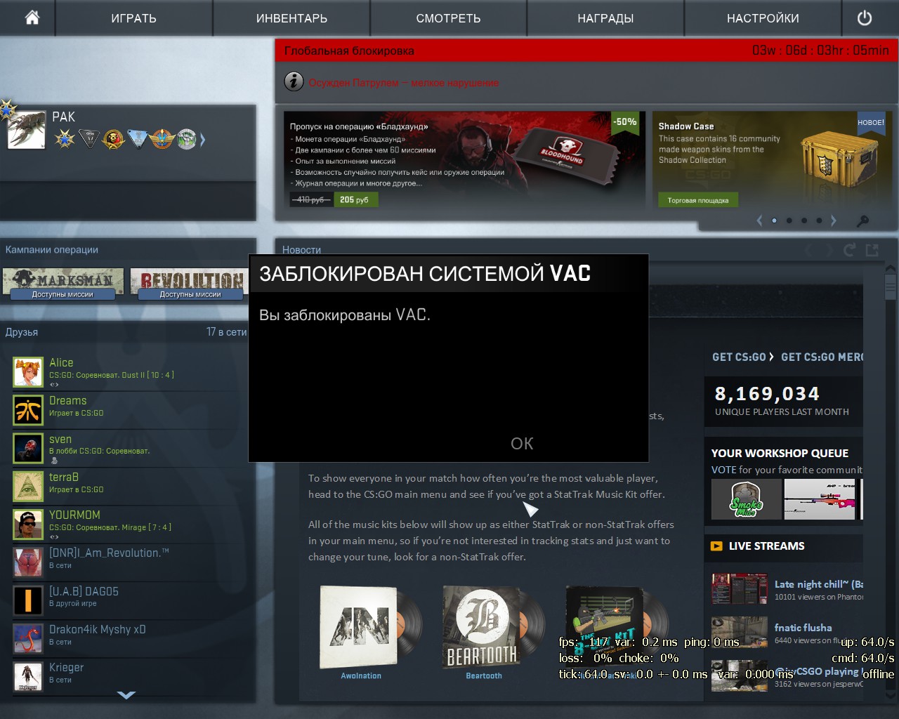
Task: Open the Late night chill live stream
Action: click(787, 589)
